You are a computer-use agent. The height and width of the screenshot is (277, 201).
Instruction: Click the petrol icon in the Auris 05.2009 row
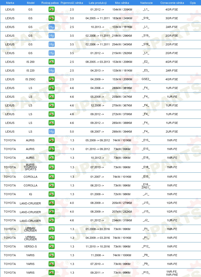(51, 140)
